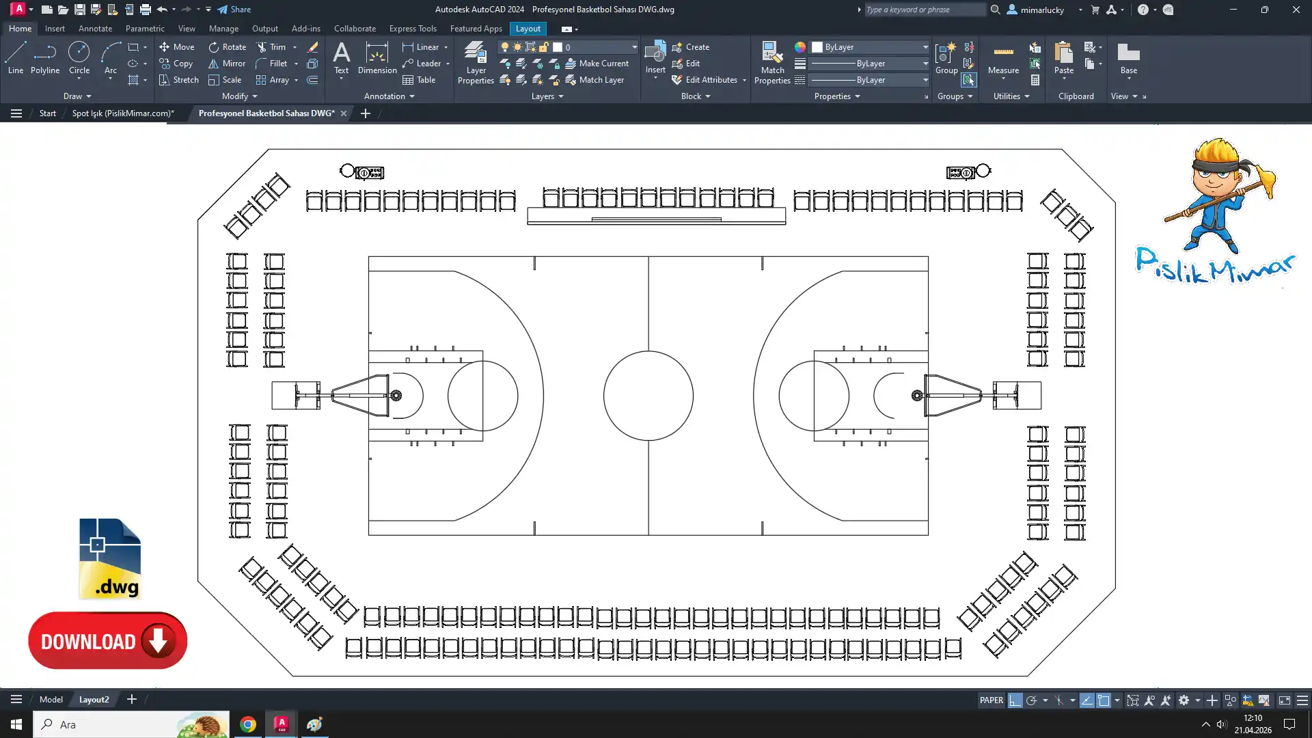
Task: Toggle PAPER space mode button
Action: 991,700
